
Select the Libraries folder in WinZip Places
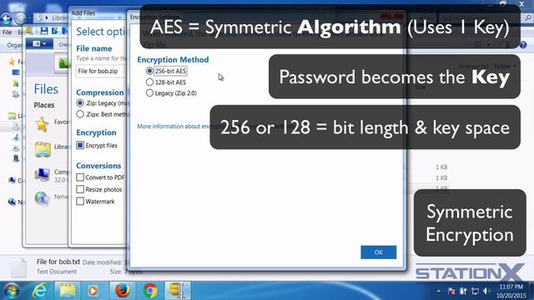pyautogui.click(x=43, y=150)
